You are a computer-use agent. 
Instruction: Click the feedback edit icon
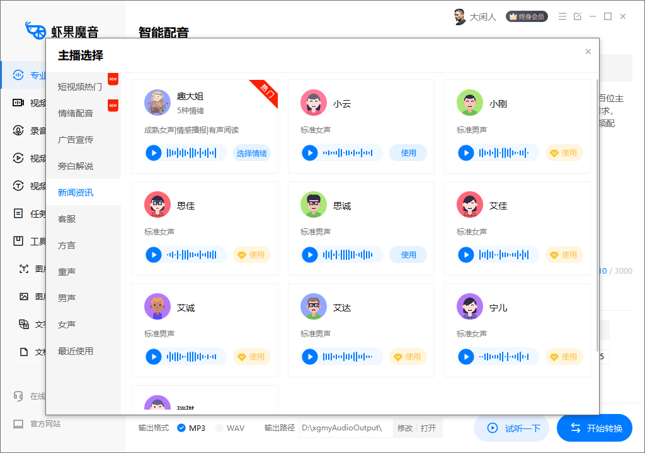pos(578,16)
